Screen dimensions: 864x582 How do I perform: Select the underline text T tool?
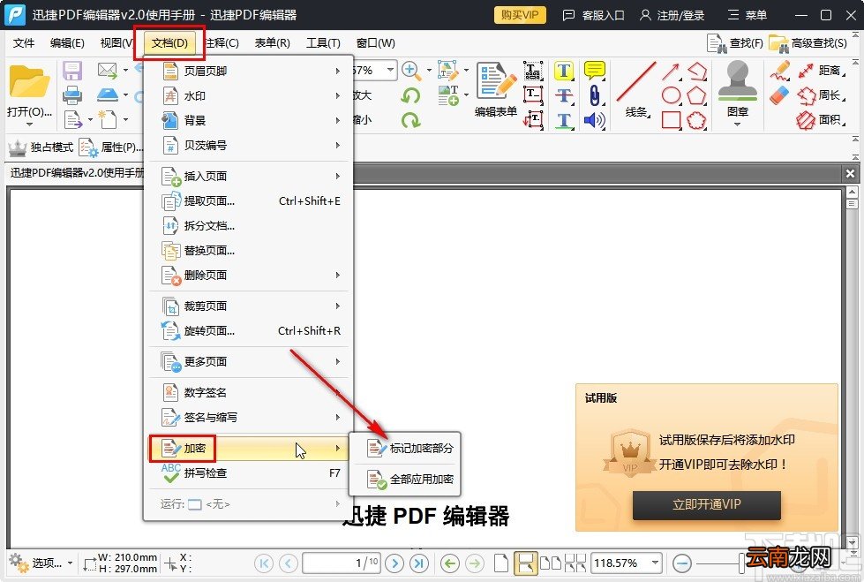pos(564,120)
